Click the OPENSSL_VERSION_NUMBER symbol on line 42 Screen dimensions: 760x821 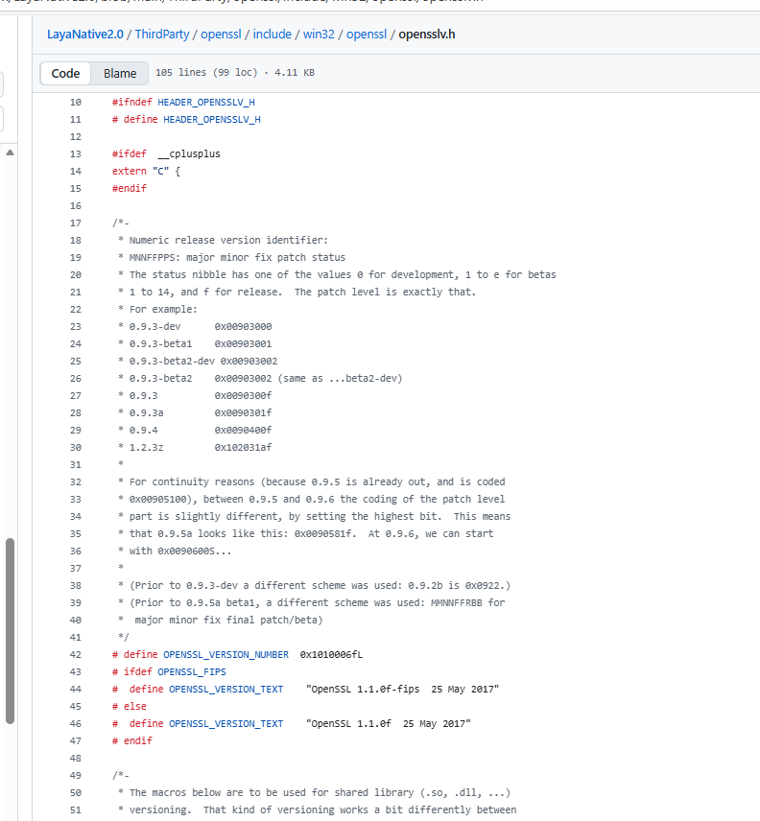(226, 654)
